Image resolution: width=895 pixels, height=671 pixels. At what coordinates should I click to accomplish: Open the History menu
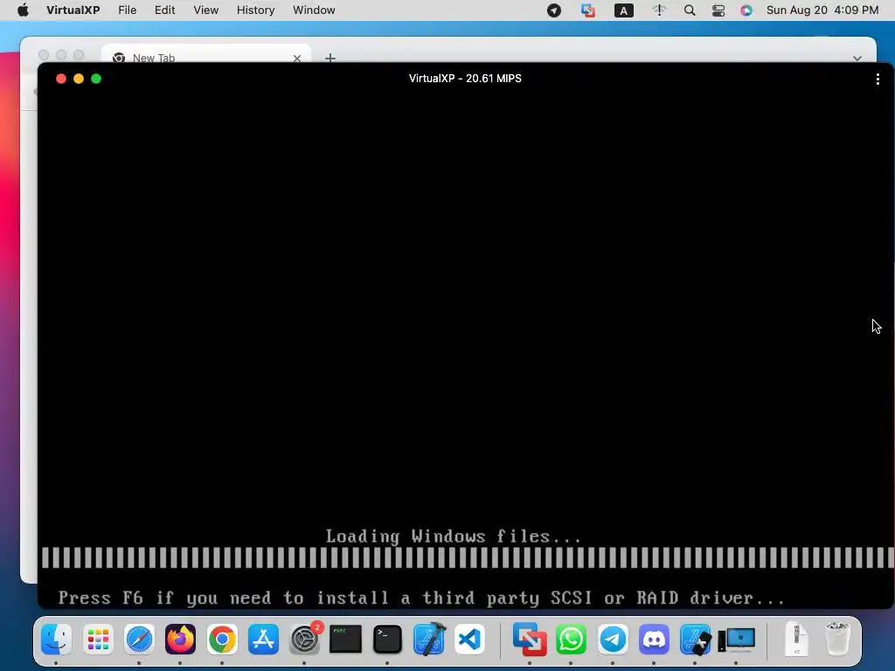click(x=256, y=10)
